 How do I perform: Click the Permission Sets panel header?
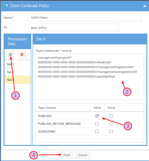pos(18,42)
